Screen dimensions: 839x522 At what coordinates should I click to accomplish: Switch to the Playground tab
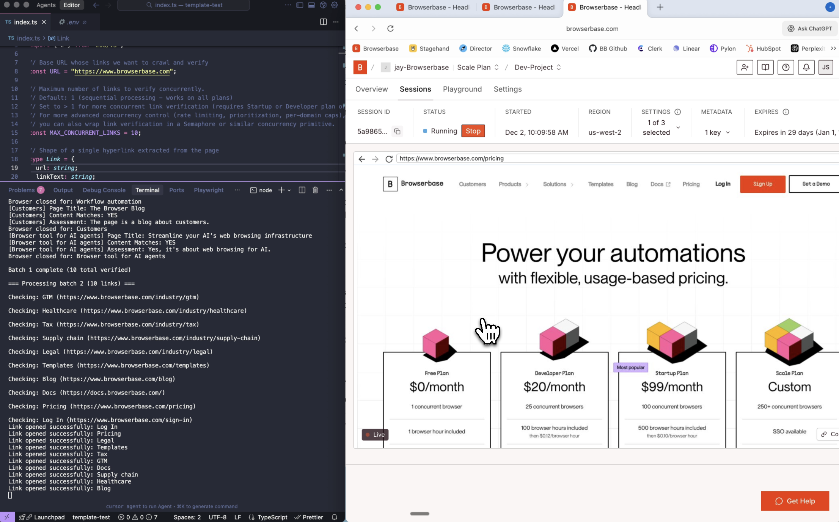[x=462, y=89]
